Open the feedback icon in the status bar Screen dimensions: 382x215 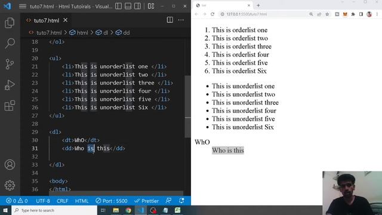click(x=168, y=201)
